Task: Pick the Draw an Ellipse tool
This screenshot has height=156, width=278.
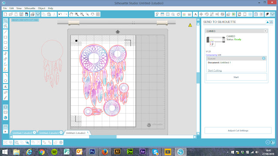Action: click(6, 48)
